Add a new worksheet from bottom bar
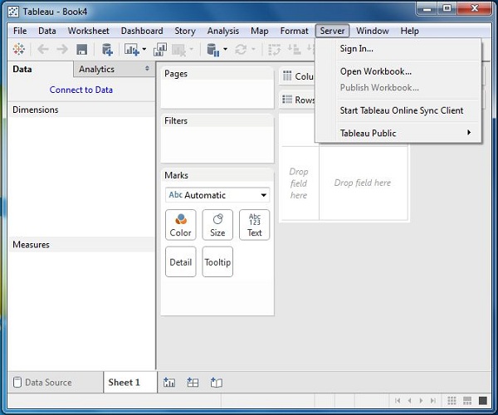 point(169,383)
